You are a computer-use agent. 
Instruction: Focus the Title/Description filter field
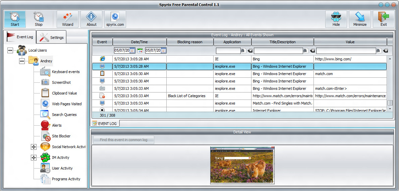click(x=278, y=51)
